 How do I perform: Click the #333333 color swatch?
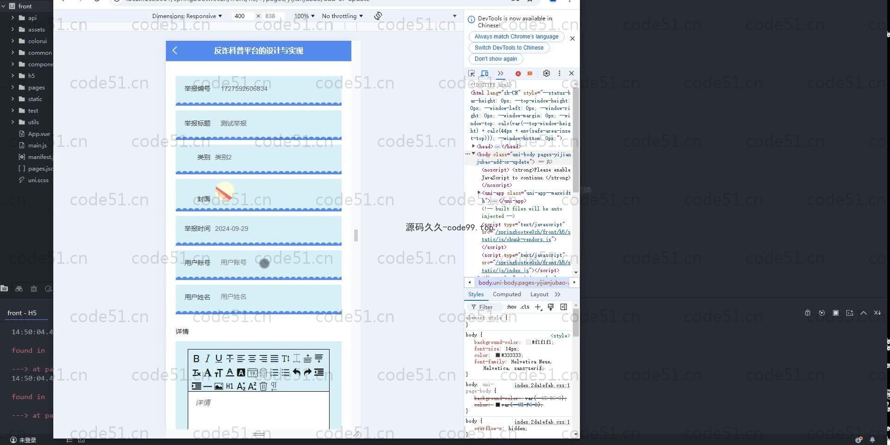point(498,355)
